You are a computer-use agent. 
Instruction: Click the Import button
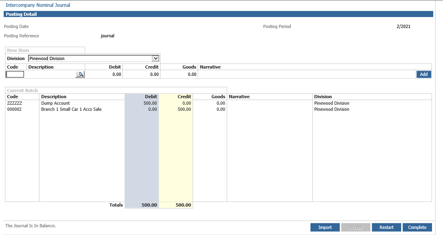pos(325,227)
